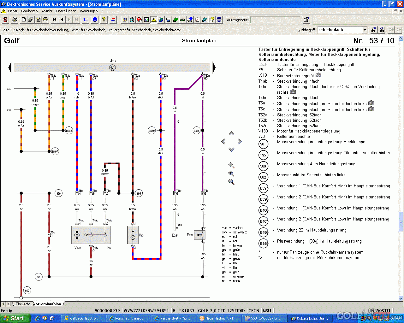Click the blank new document icon

click(x=24, y=20)
